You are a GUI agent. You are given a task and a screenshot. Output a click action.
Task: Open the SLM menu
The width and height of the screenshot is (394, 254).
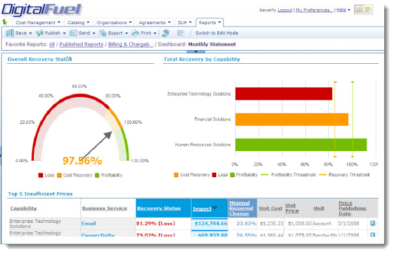click(x=185, y=22)
